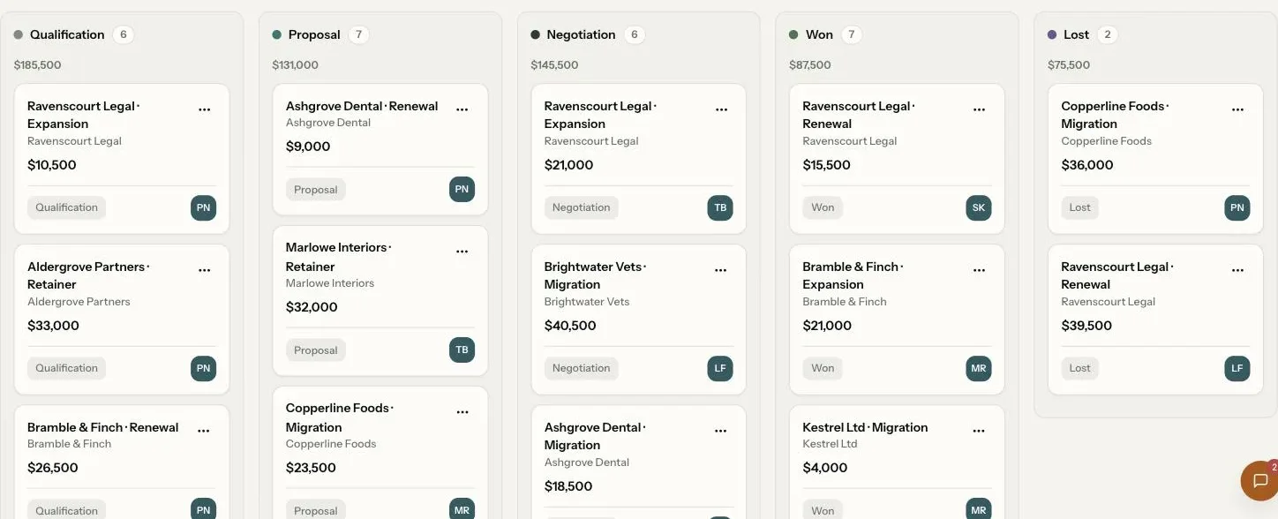Image resolution: width=1278 pixels, height=519 pixels.
Task: Click PN avatar on Aldergrove Partners Retainer card
Action: pos(204,368)
